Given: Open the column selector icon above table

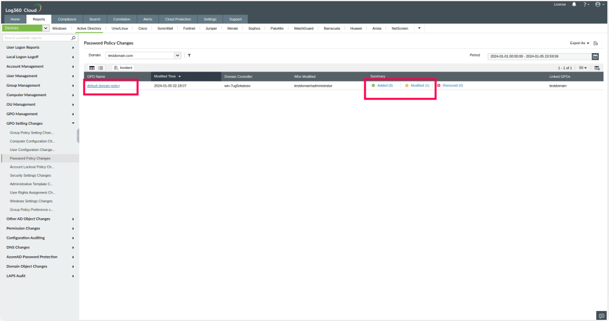Looking at the screenshot, I should tap(597, 68).
